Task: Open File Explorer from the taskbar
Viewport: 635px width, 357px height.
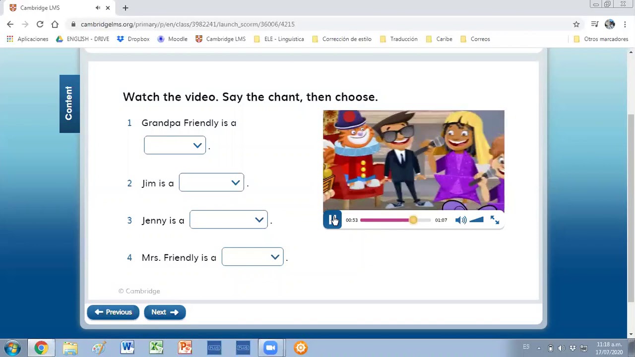Action: 70,348
